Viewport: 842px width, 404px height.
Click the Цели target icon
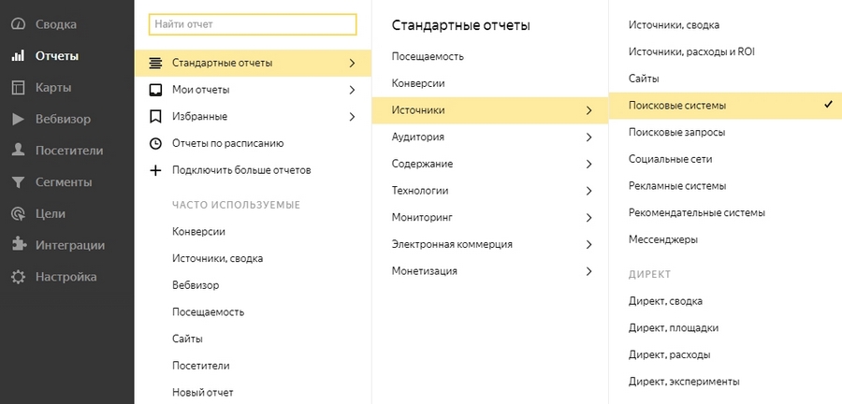pos(19,214)
